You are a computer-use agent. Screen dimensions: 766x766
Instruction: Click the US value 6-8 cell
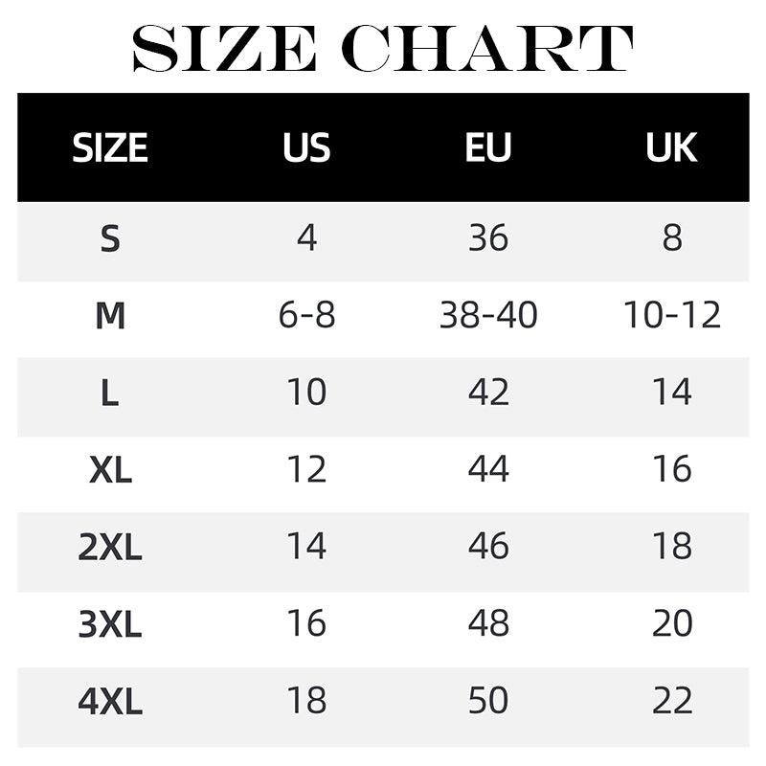[306, 315]
